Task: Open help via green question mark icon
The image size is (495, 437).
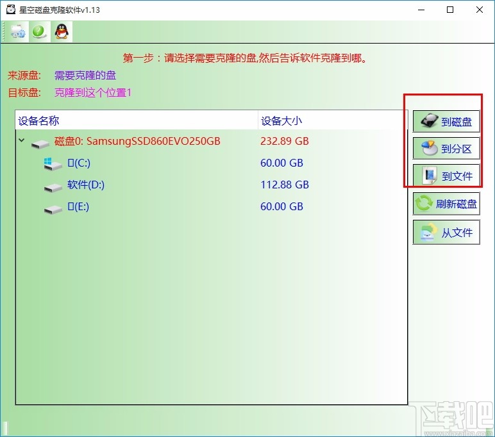Action: tap(40, 31)
